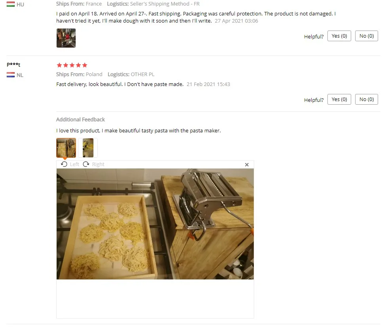Viewport: 388px width, 329px height.
Task: Click the NL country label
Action: click(x=20, y=75)
